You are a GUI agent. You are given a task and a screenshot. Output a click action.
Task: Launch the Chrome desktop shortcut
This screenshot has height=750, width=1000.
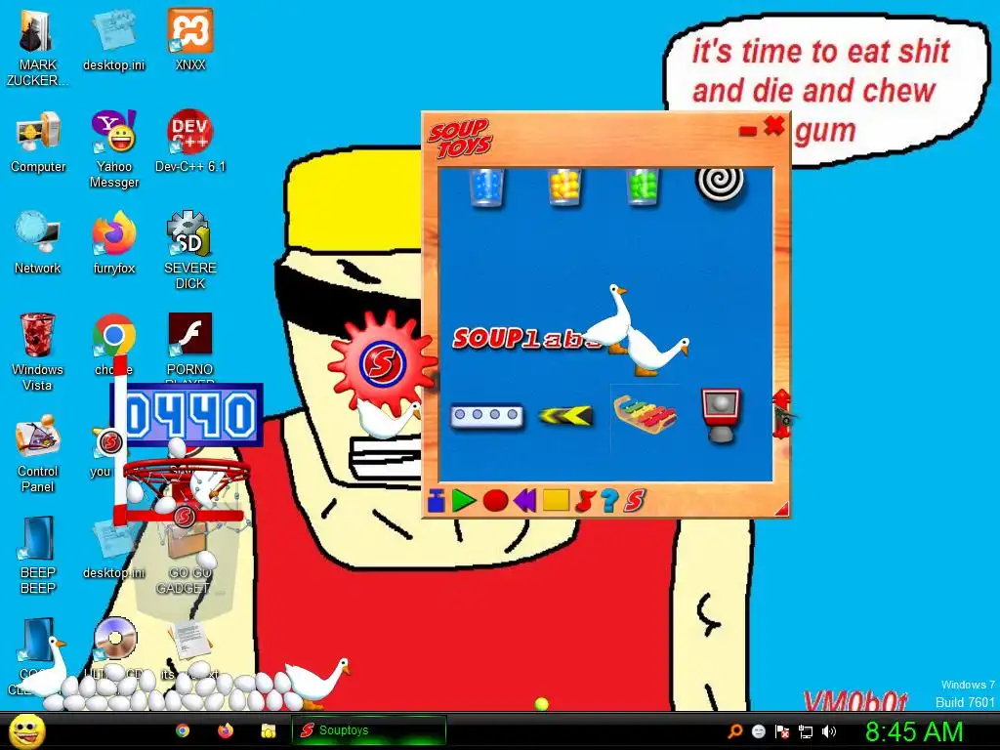(114, 336)
